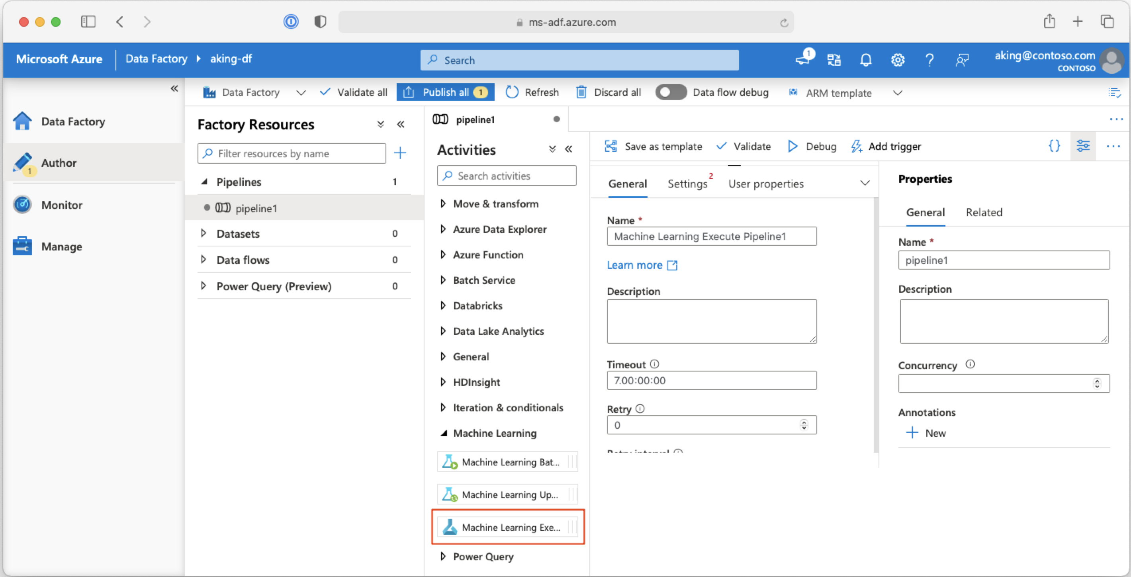
Task: Click the Timeout input field
Action: pyautogui.click(x=711, y=380)
